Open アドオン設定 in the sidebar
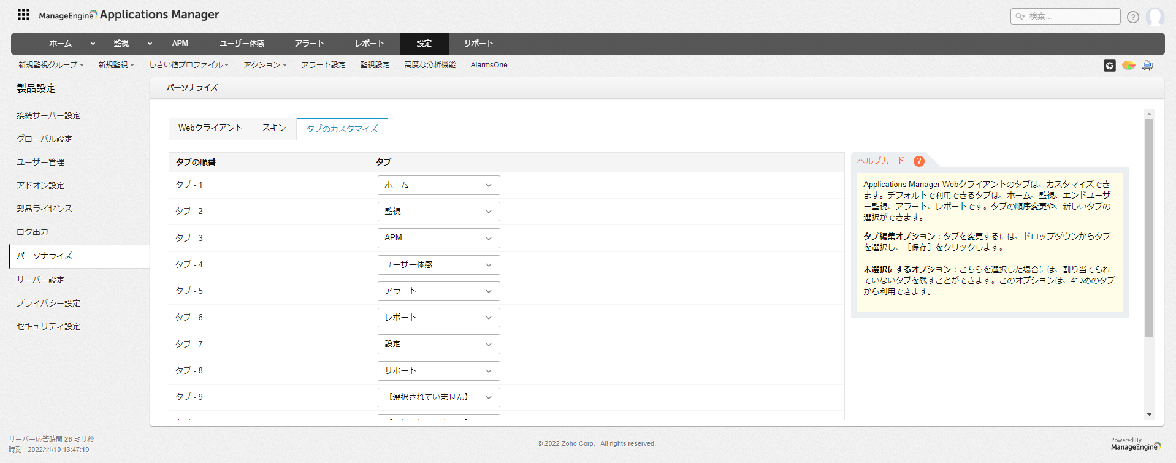This screenshot has height=463, width=1176. coord(40,186)
